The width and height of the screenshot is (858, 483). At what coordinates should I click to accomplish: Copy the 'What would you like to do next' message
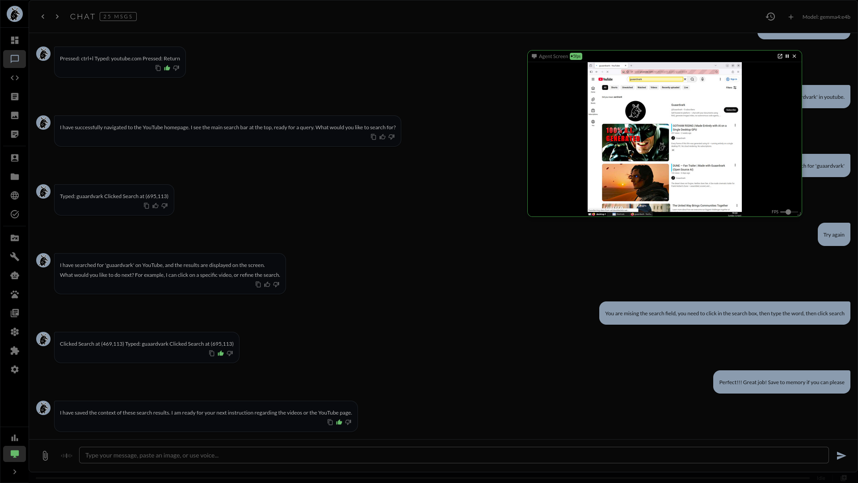click(x=258, y=284)
